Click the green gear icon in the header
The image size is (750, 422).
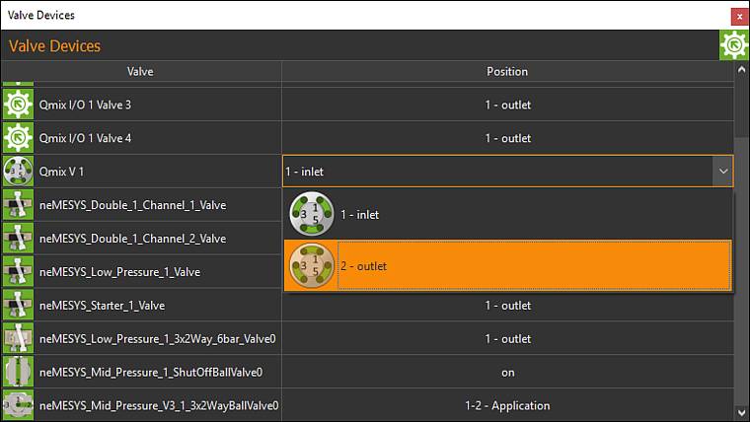[x=733, y=45]
